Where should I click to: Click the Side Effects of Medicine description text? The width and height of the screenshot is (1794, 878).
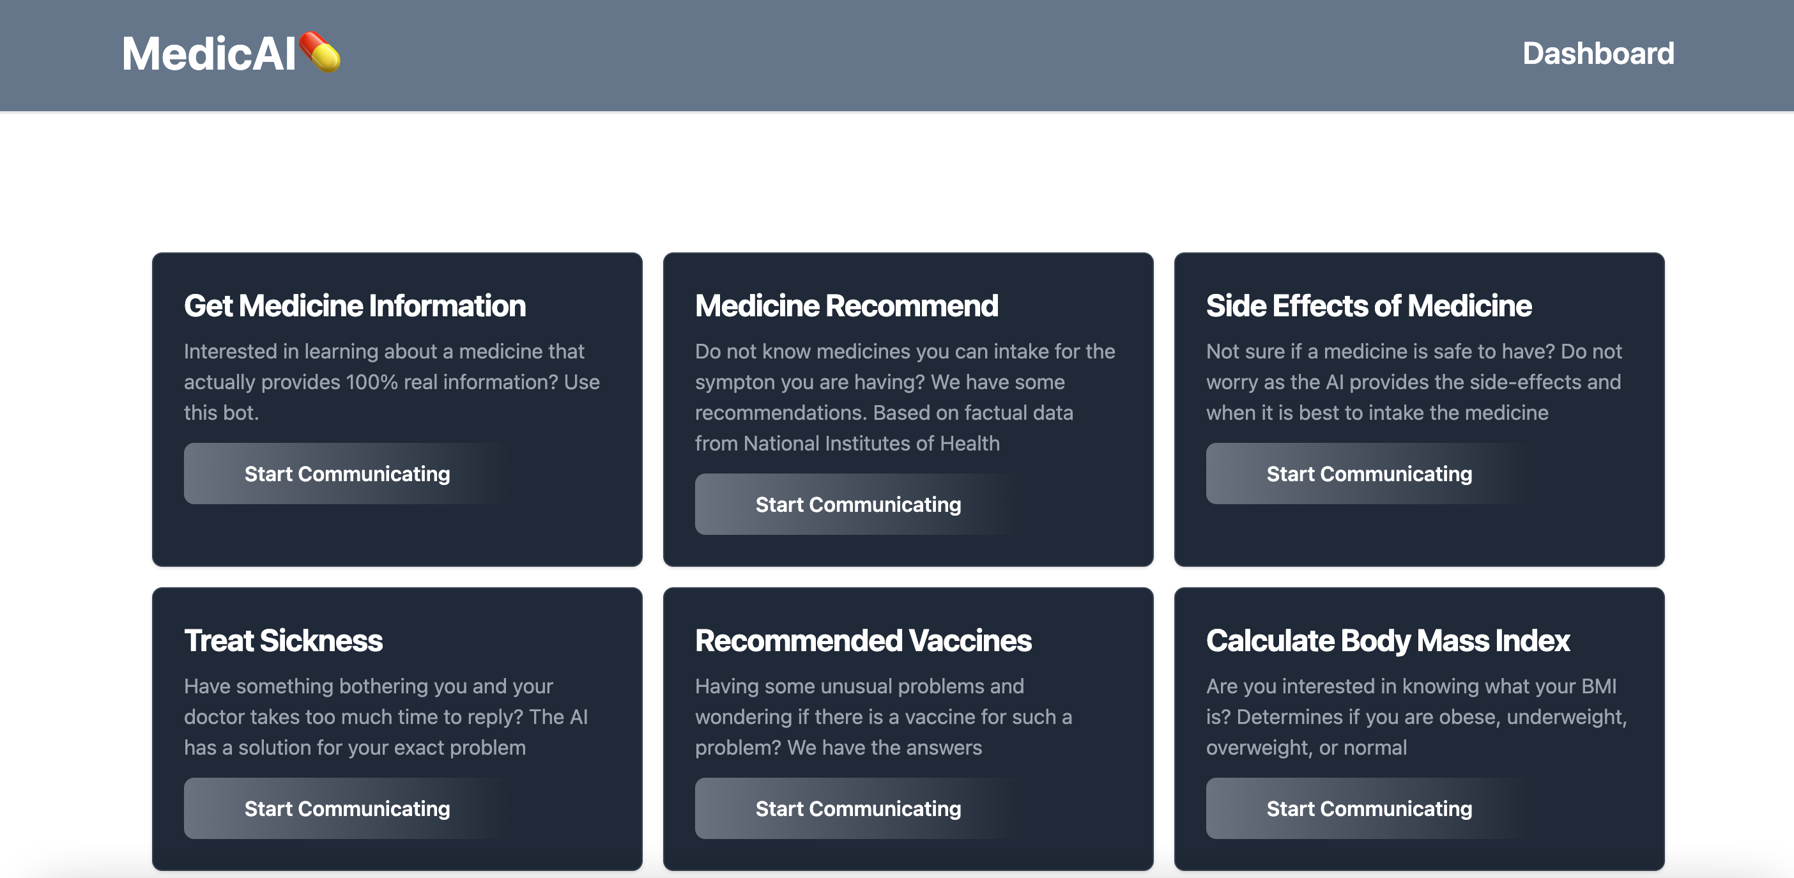pos(1414,382)
